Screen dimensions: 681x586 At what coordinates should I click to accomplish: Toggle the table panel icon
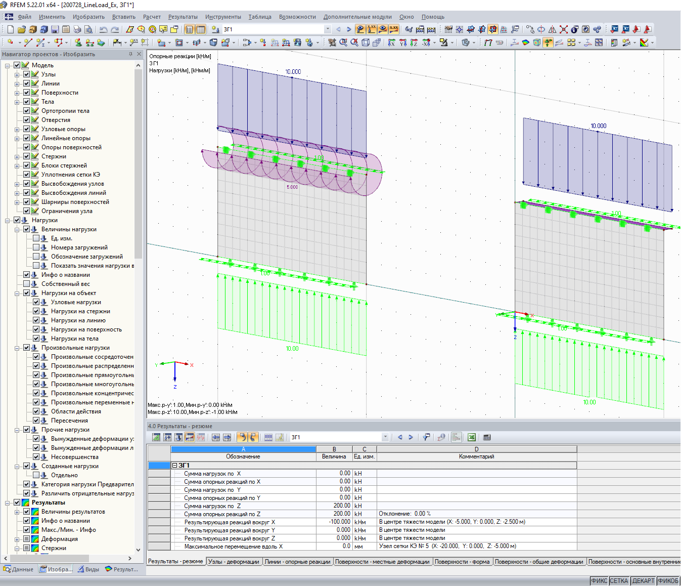click(x=201, y=29)
